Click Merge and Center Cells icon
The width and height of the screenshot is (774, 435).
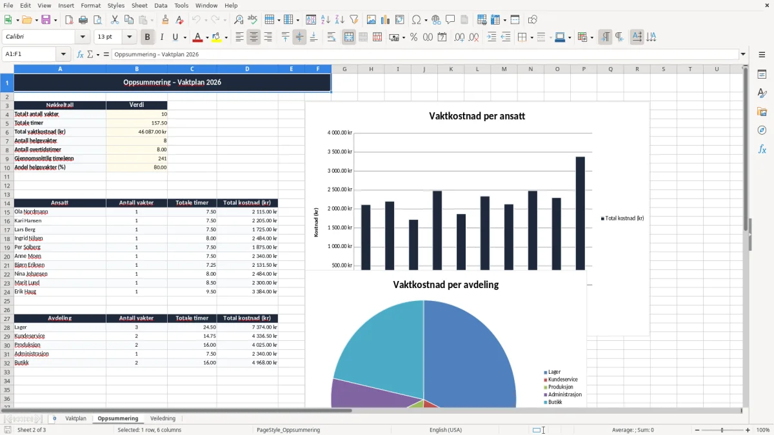[x=349, y=37]
